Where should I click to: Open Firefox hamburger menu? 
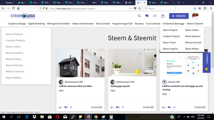click(211, 8)
